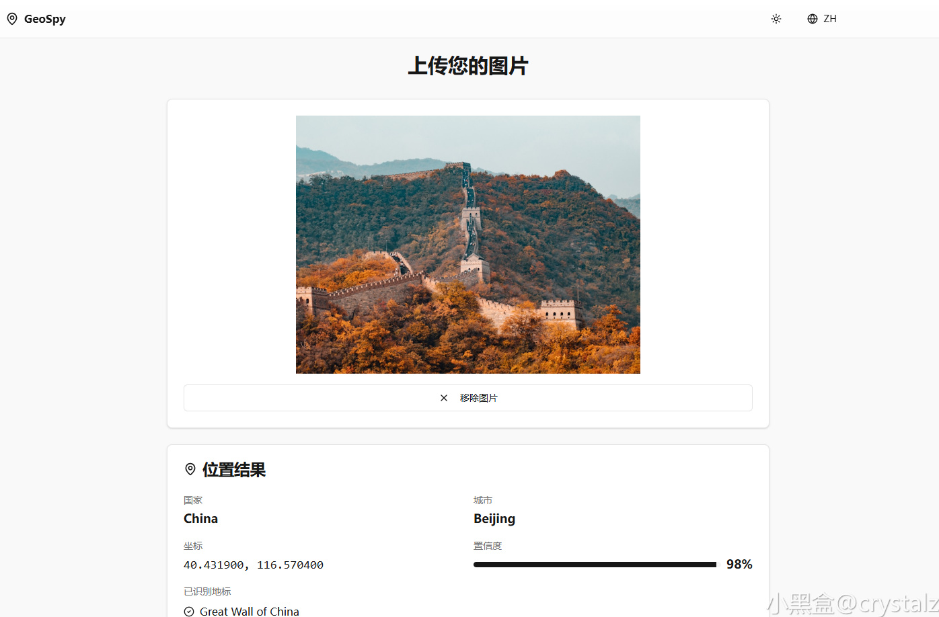Screen dimensions: 939x617
Task: Click the 位置结果 section heading
Action: (x=234, y=470)
